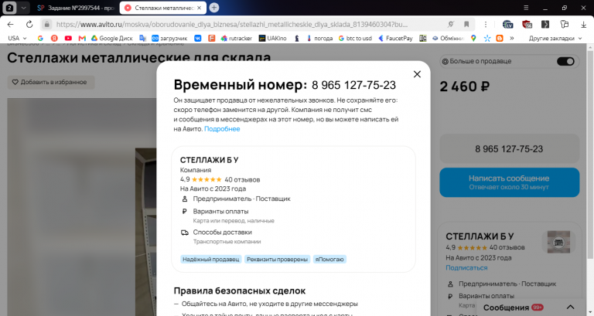This screenshot has height=316, width=594.
Task: Open the TV globe extension icon
Action: (507, 25)
